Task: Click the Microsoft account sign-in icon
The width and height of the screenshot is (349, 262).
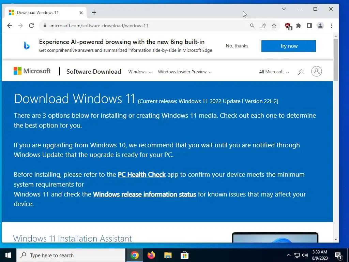Action: 317,71
